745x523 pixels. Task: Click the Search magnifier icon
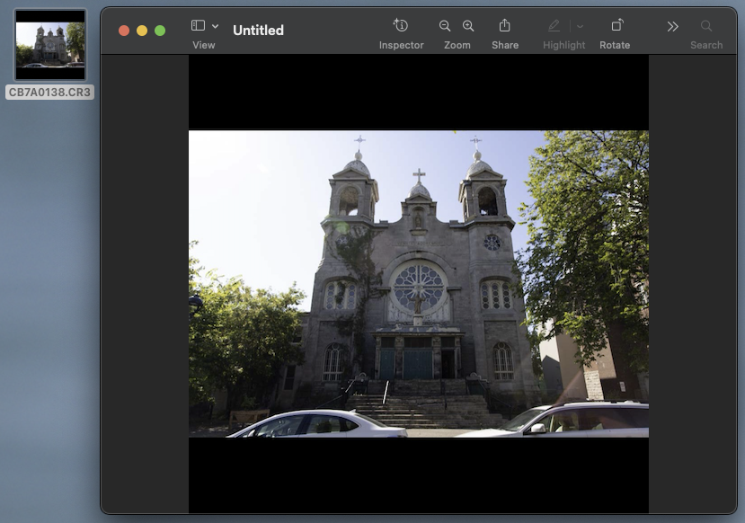pyautogui.click(x=706, y=26)
